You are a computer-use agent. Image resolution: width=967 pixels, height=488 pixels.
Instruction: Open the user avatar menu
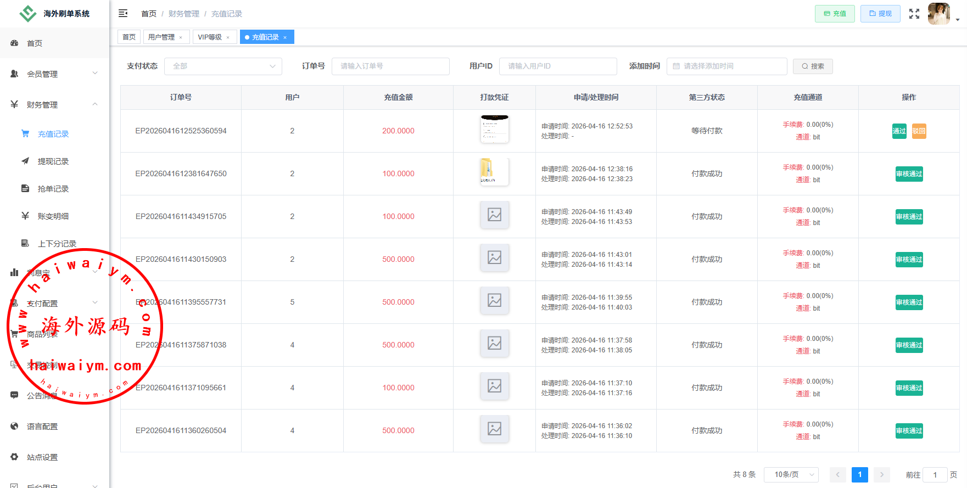click(939, 14)
